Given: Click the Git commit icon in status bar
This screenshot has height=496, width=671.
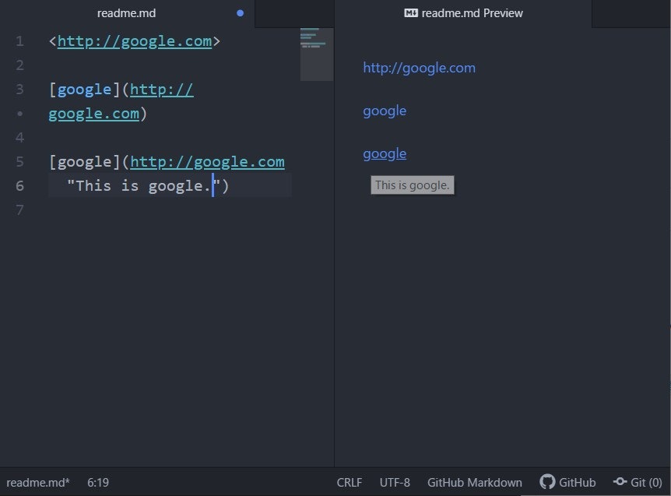Looking at the screenshot, I should (620, 482).
